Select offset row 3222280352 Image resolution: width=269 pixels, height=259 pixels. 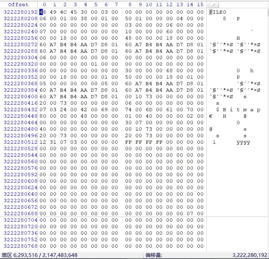(x=21, y=77)
